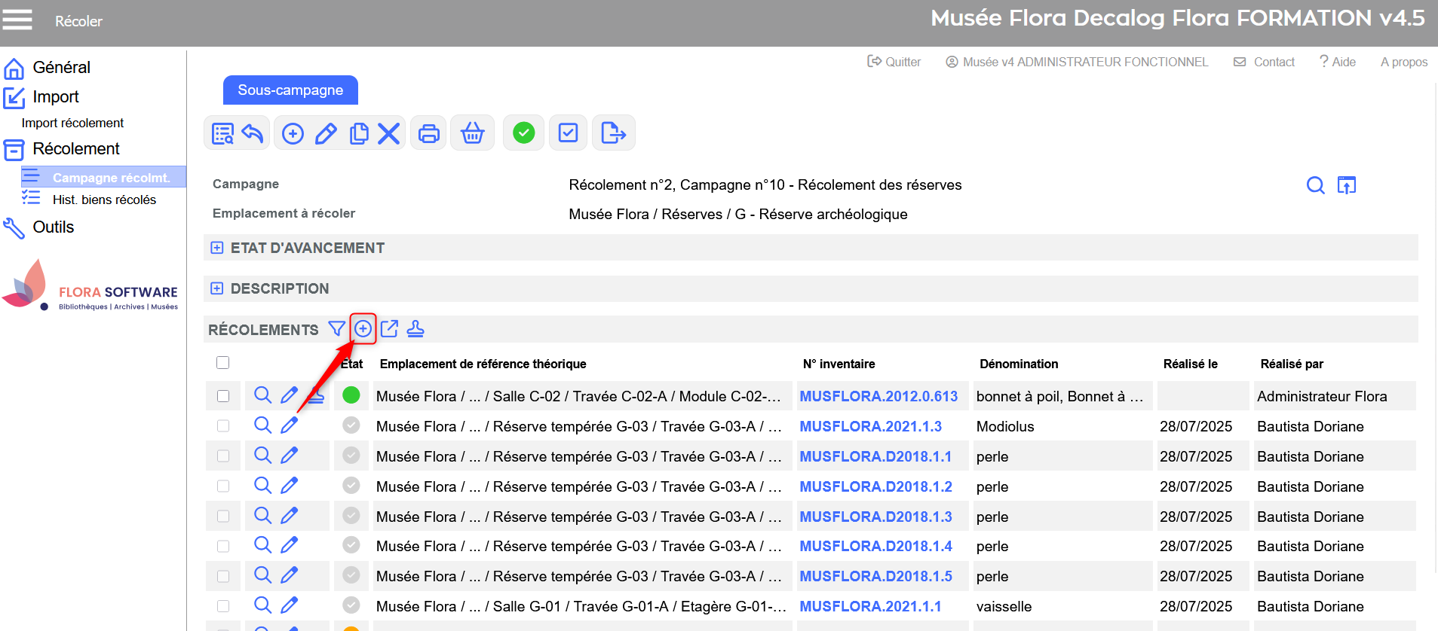Add to basket using the basket icon
1438x631 pixels.
472,134
